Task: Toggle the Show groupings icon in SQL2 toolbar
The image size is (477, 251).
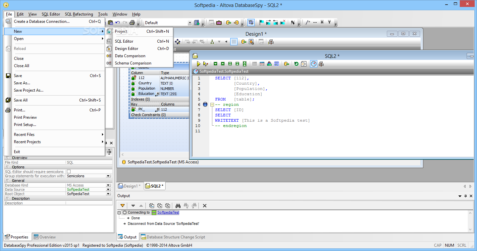Action: (277, 64)
